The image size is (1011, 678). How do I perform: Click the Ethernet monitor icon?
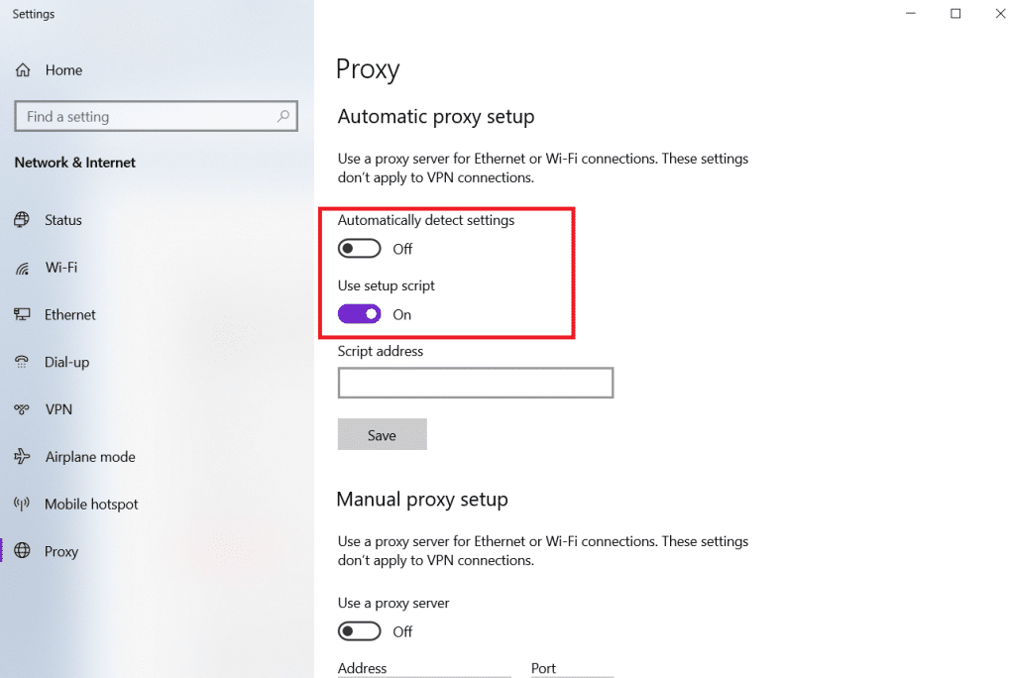pyautogui.click(x=22, y=314)
